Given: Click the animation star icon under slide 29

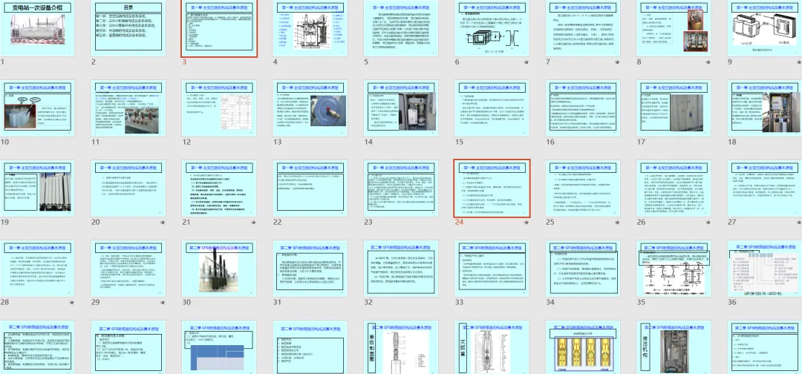Looking at the screenshot, I should [163, 303].
